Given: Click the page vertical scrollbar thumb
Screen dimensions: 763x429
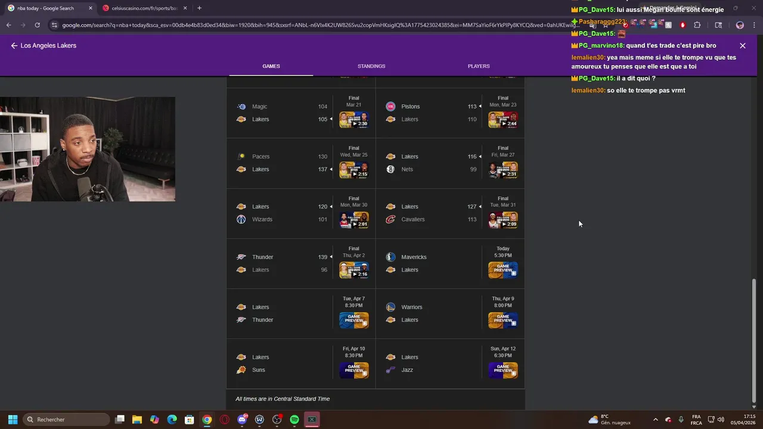Looking at the screenshot, I should click(754, 340).
